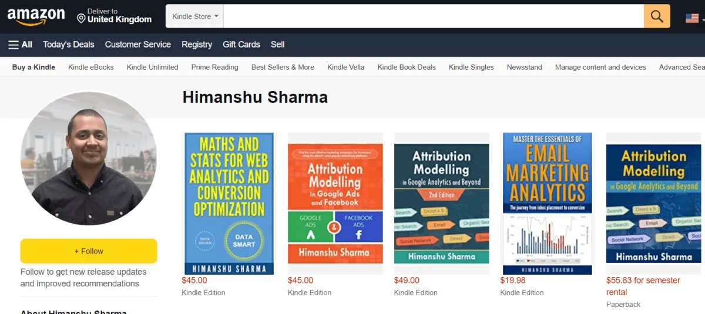Click the $55.83 for semester rental link
Image resolution: width=705 pixels, height=314 pixels.
click(x=643, y=286)
